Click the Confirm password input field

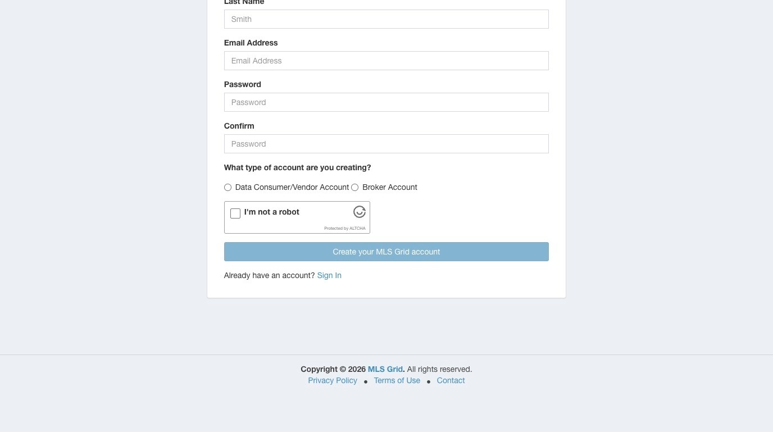[387, 144]
